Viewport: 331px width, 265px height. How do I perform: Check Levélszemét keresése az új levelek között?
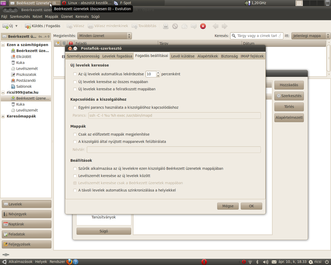pos(75,176)
